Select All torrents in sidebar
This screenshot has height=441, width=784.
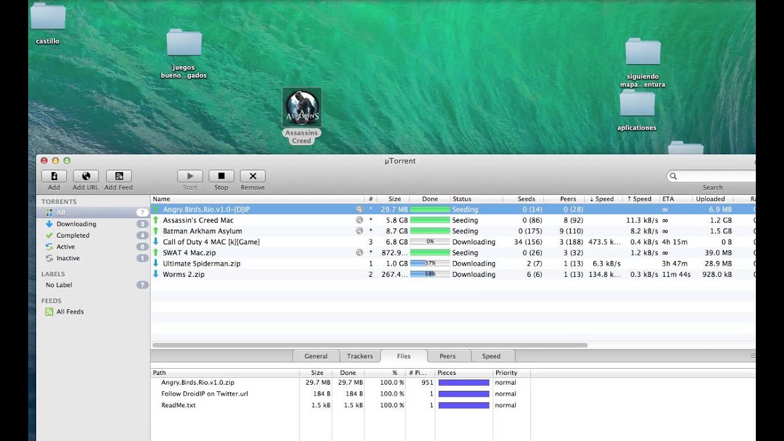tap(92, 213)
